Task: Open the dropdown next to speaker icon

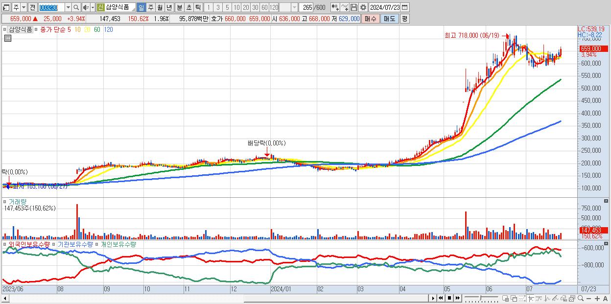Action: (93, 7)
